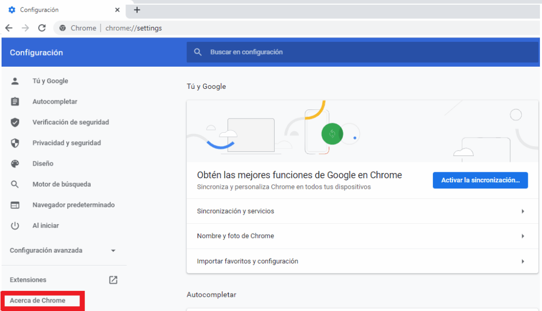This screenshot has width=542, height=311.
Task: Reload the page with refresh button
Action: (x=42, y=28)
